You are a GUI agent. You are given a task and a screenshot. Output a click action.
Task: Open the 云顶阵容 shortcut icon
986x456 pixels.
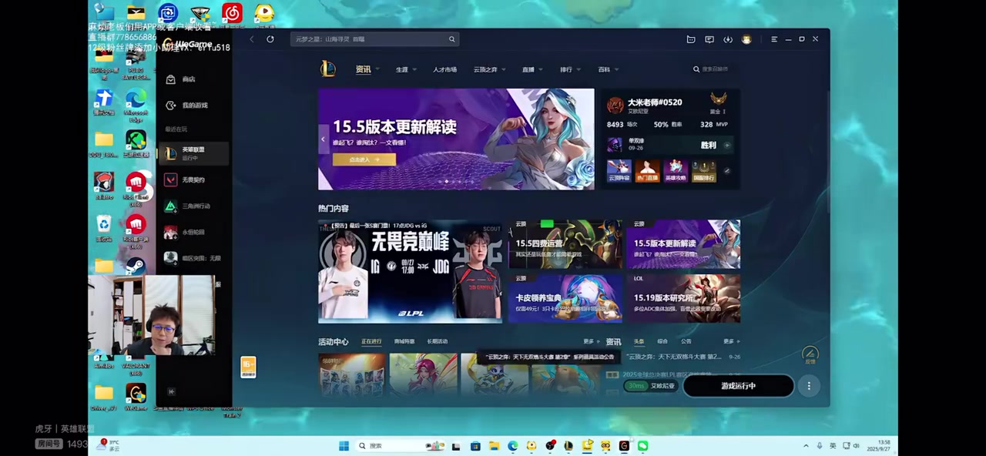619,171
